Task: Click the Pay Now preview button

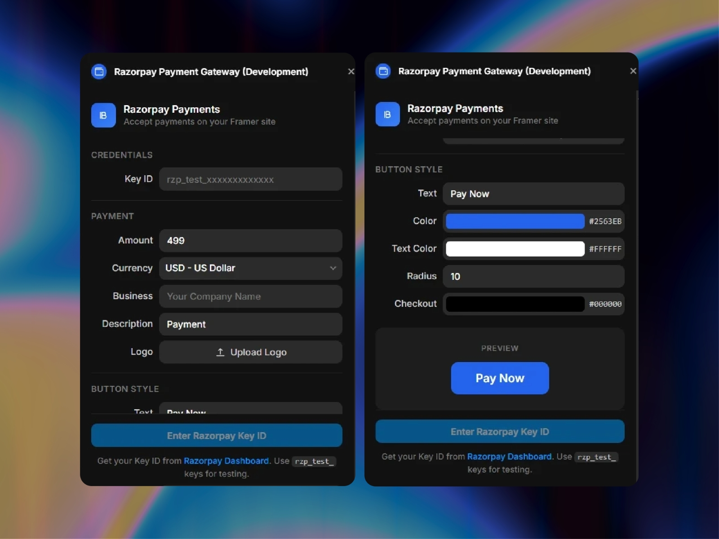Action: tap(499, 378)
